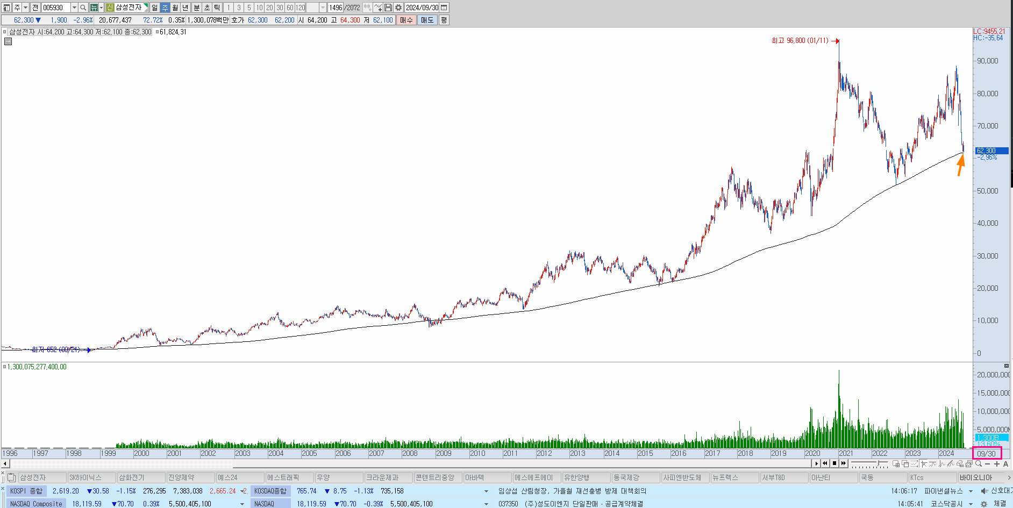Zoom in chart with the plus icon
The image size is (1013, 508).
997,464
